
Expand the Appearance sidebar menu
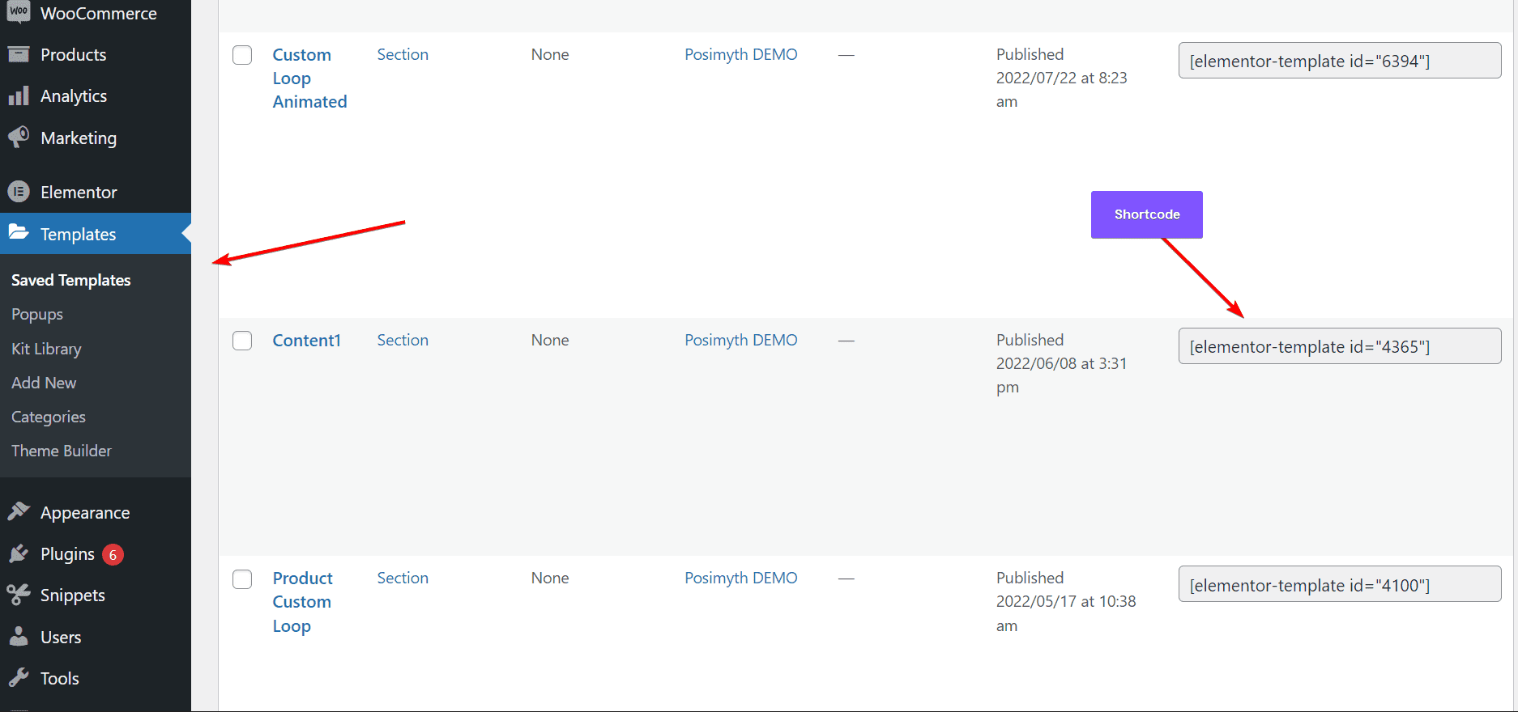tap(85, 511)
